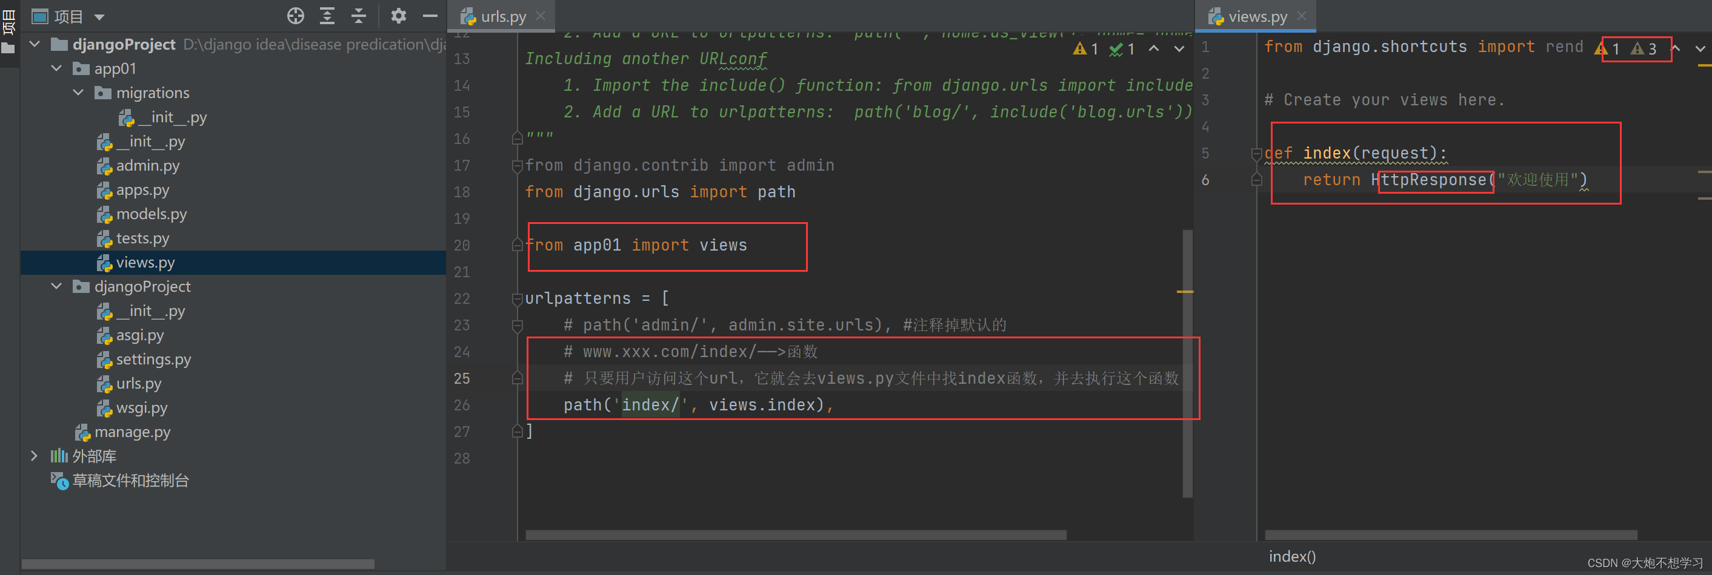Click the vertical scrollbar in urls.py editor
The height and width of the screenshot is (575, 1712).
1188,363
